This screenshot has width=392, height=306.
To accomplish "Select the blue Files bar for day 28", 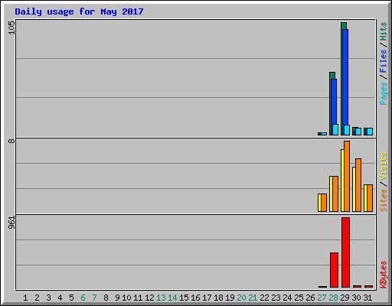I will pyautogui.click(x=334, y=102).
